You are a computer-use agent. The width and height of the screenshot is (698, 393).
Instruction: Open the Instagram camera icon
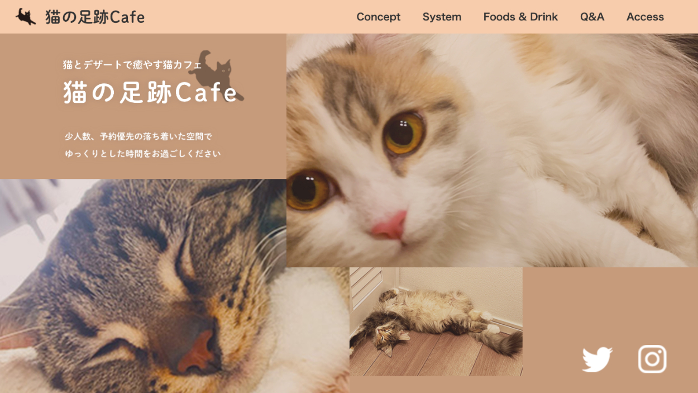point(652,359)
